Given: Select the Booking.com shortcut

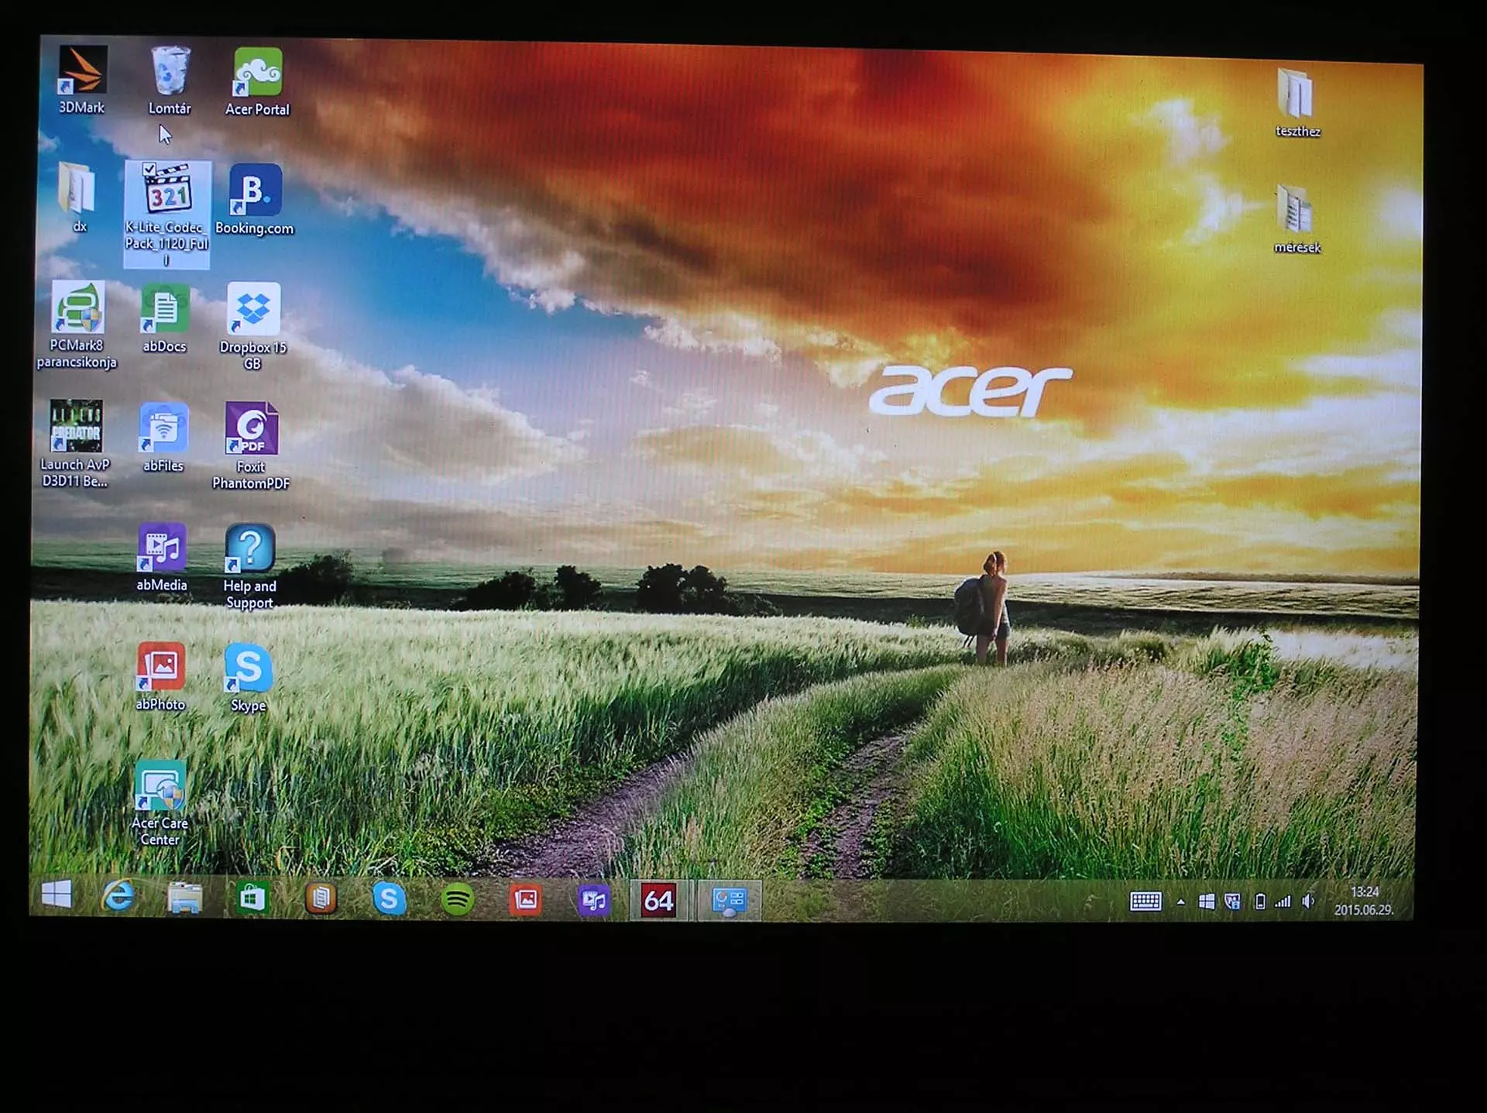Looking at the screenshot, I should tap(255, 199).
